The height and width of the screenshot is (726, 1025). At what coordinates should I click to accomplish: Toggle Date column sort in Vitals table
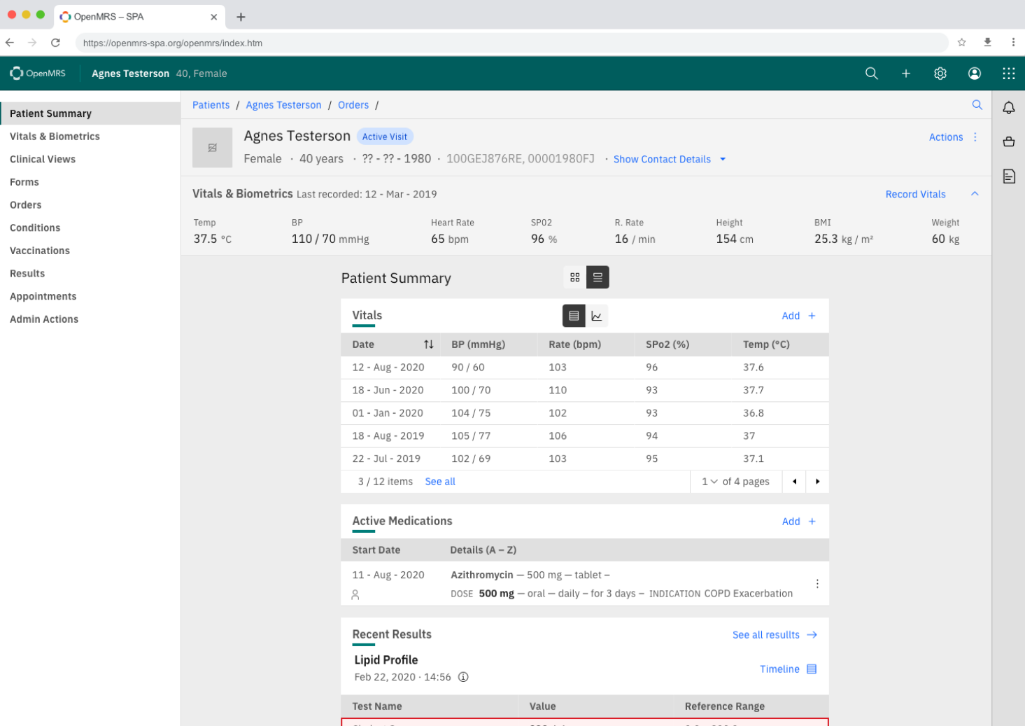point(429,344)
